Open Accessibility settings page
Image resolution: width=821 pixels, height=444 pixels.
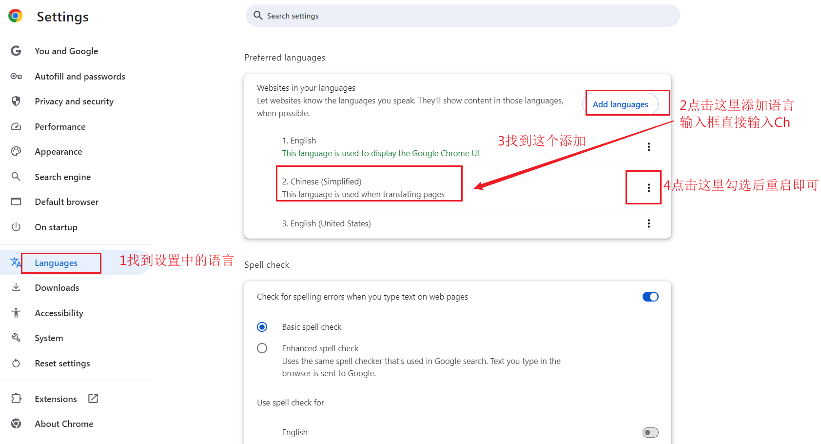(59, 313)
